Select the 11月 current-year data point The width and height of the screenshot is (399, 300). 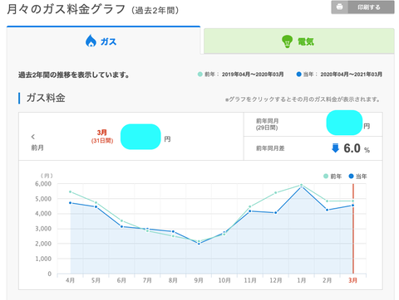(x=250, y=211)
